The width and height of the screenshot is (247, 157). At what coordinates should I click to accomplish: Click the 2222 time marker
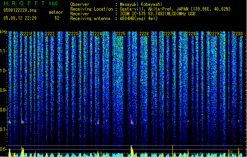(50, 34)
